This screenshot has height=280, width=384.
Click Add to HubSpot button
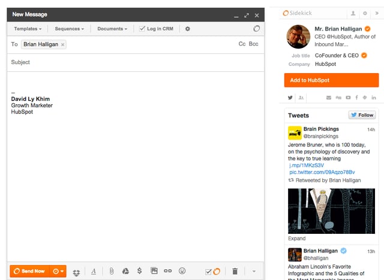pyautogui.click(x=331, y=80)
